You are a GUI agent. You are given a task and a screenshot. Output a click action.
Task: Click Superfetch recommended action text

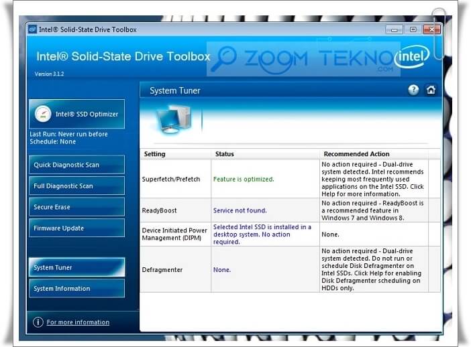pyautogui.click(x=372, y=179)
